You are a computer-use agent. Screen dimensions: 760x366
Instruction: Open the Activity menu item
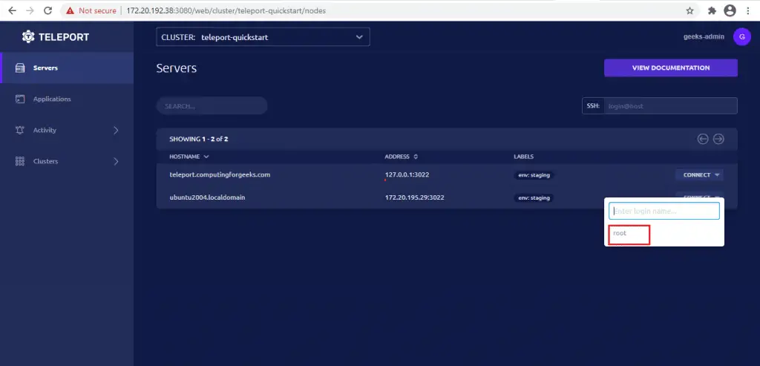tap(67, 130)
